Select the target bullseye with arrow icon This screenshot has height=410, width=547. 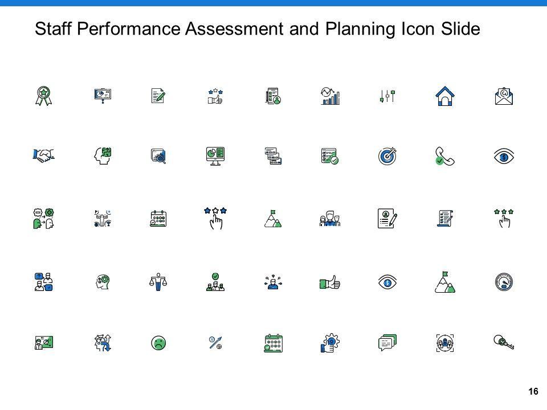(387, 156)
